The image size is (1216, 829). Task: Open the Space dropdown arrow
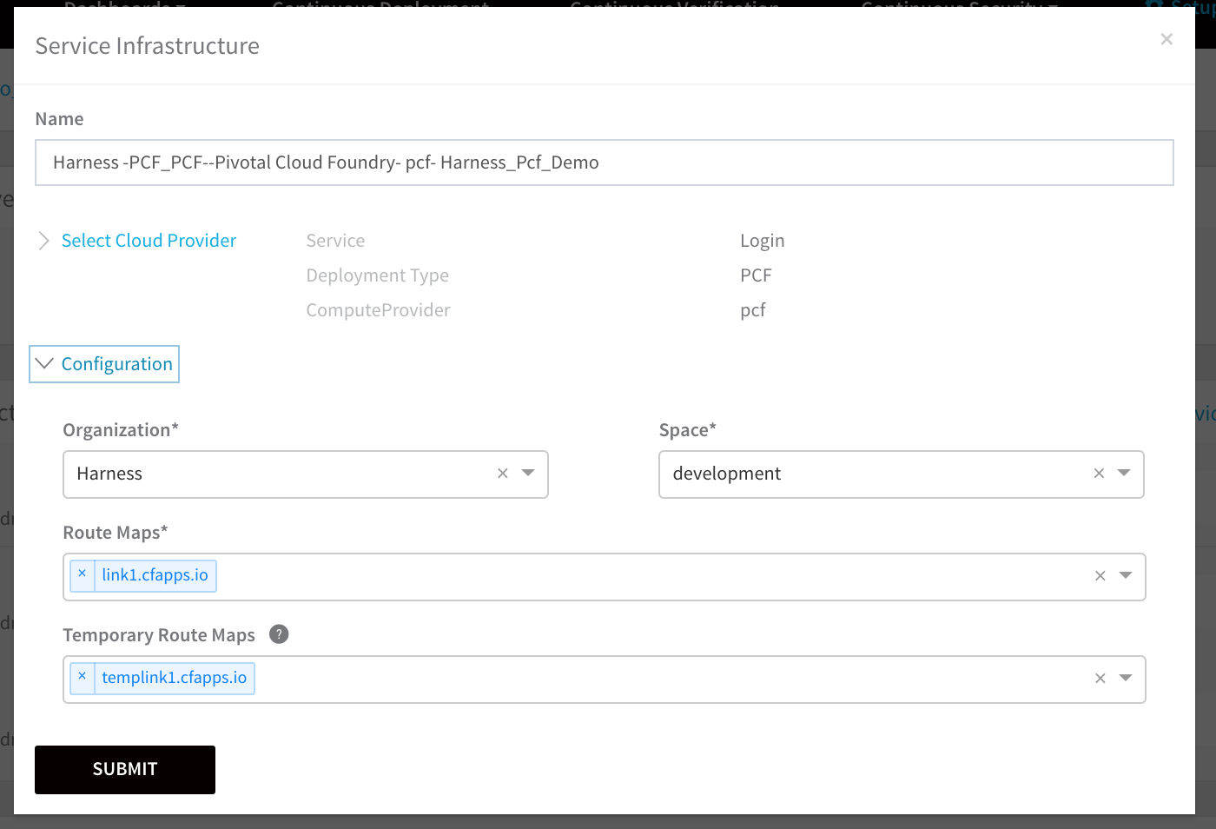(x=1124, y=474)
